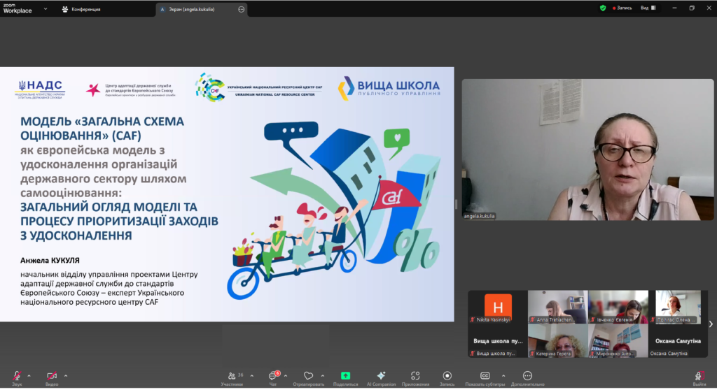The image size is (717, 390).
Task: Toggle Record (Запись) in the bottom toolbar
Action: pos(447,376)
